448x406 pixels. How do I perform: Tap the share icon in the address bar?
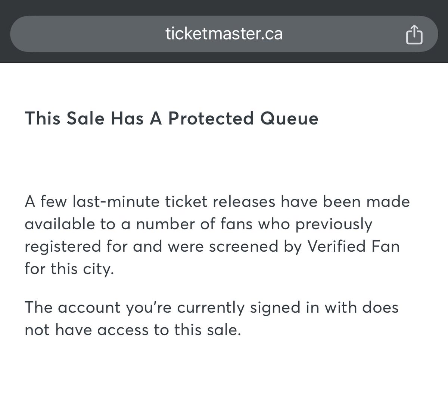pos(414,35)
